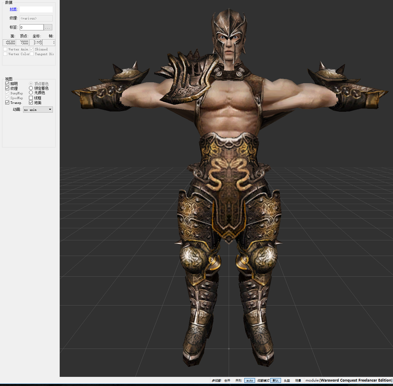Viewport: 393px width, 386px height.
Task: Toggle the Vertex Anim. checkbox
Action: 5,49
